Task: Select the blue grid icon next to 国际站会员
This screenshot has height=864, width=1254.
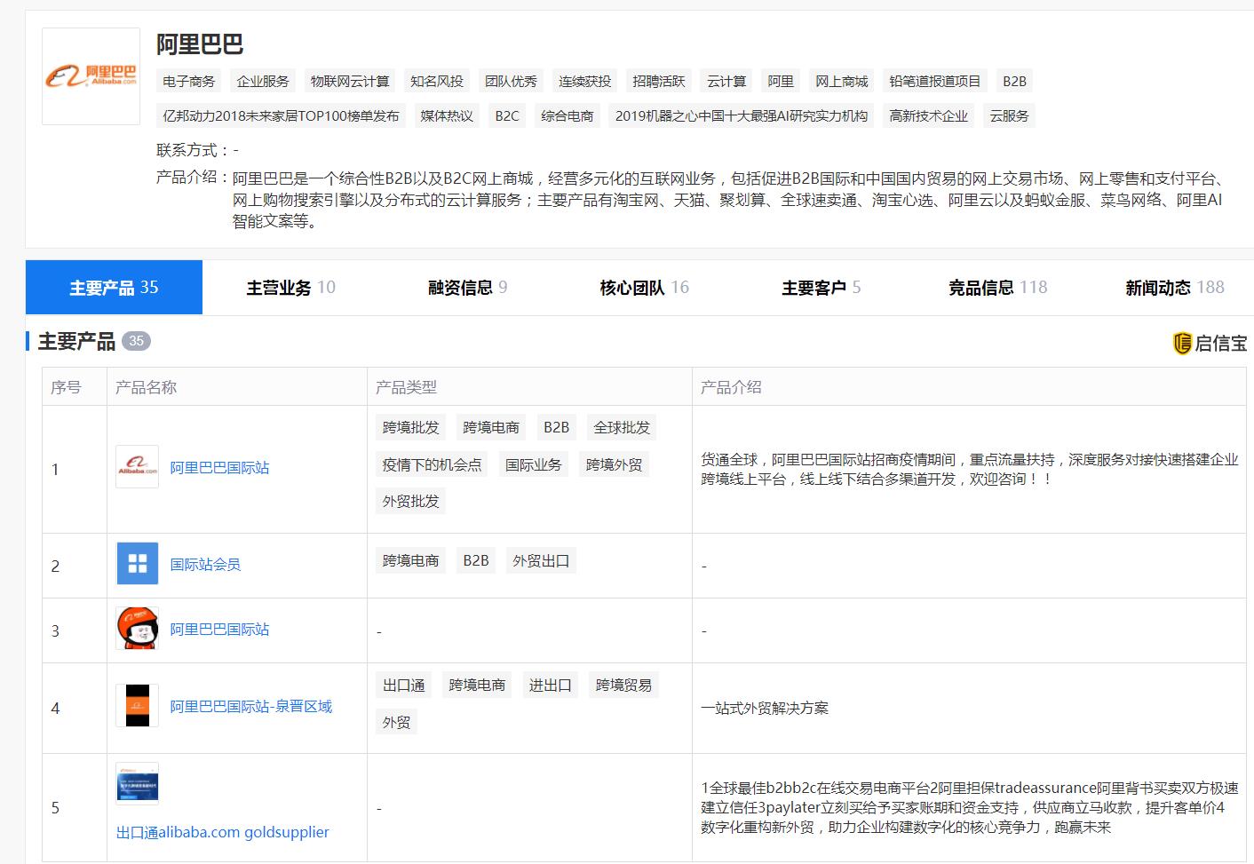Action: coord(136,563)
